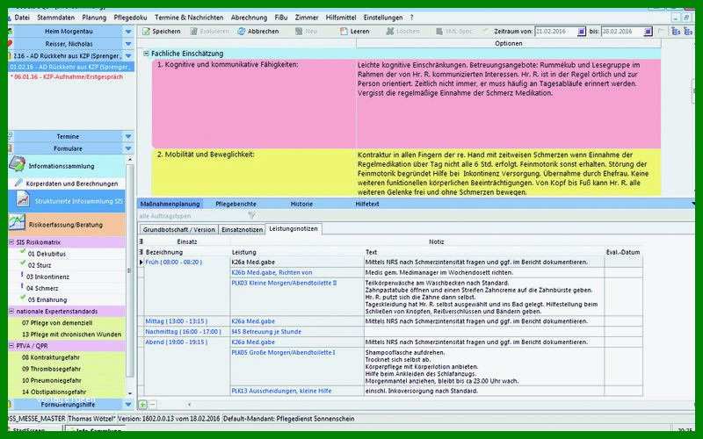This screenshot has height=439, width=703.
Task: Toggle the 02 Sturz checkmark
Action: coord(23,264)
